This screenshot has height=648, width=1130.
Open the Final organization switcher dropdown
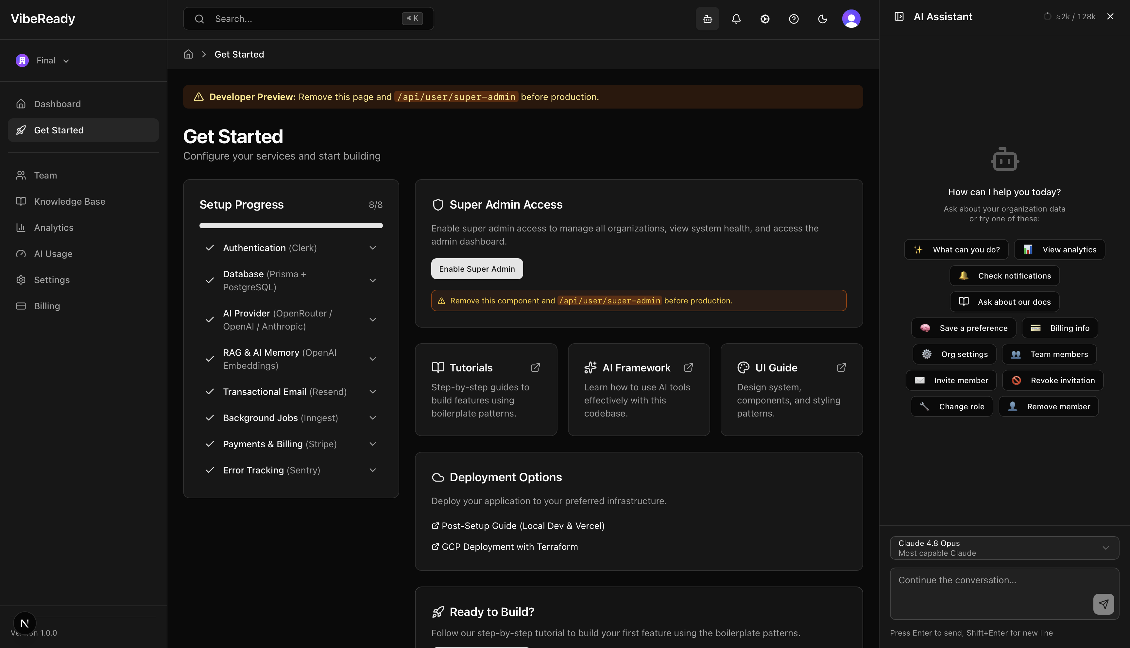click(x=43, y=60)
